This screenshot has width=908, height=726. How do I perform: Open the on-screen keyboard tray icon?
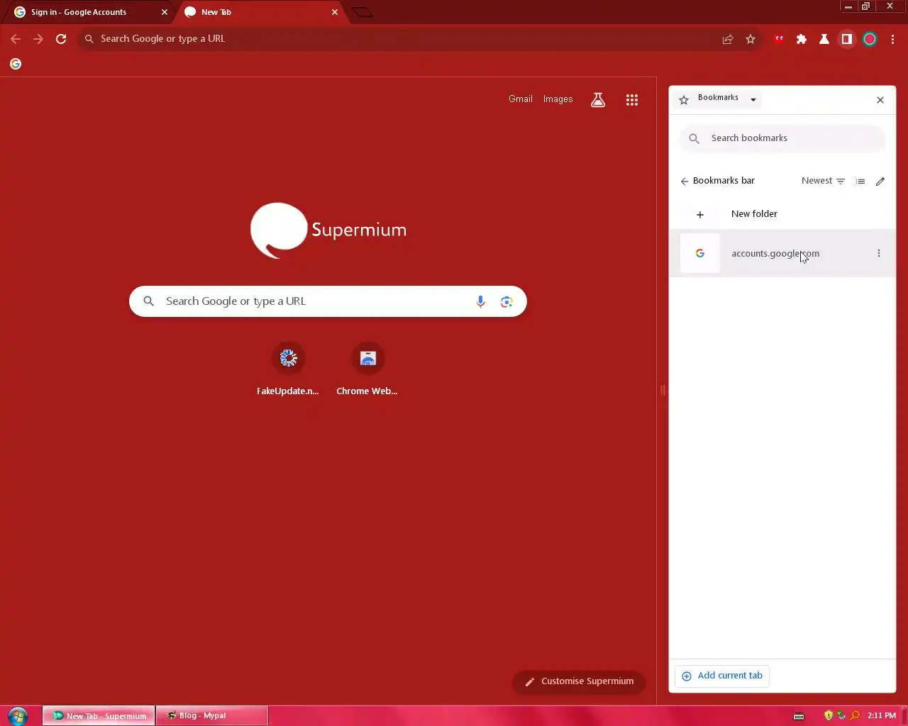point(799,716)
